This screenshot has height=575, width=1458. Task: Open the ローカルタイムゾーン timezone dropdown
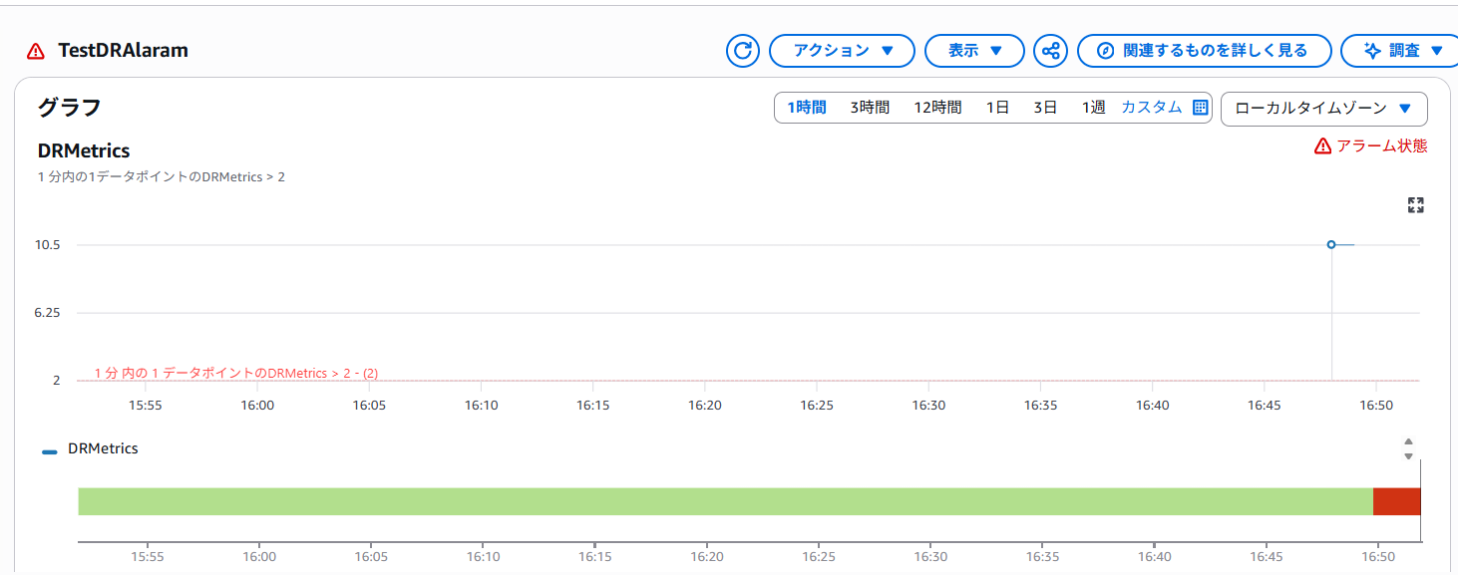1323,109
